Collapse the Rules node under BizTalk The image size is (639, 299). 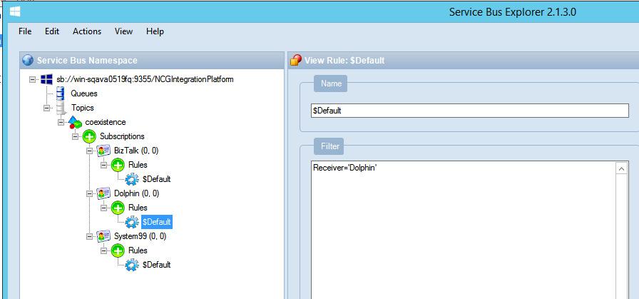tap(103, 166)
